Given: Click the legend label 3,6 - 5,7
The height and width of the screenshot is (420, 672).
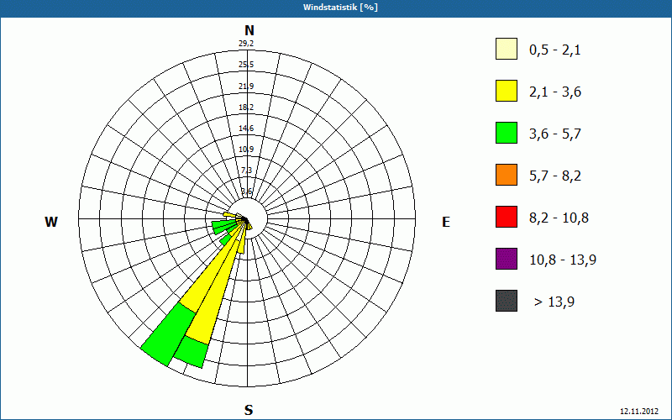Looking at the screenshot, I should click(x=555, y=134).
